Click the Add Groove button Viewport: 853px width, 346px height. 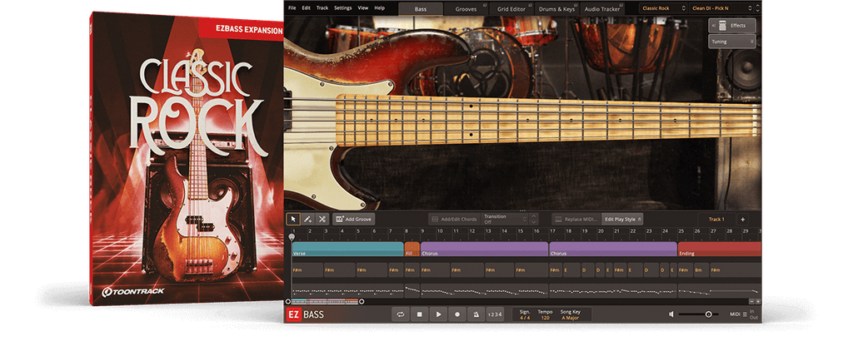click(353, 220)
